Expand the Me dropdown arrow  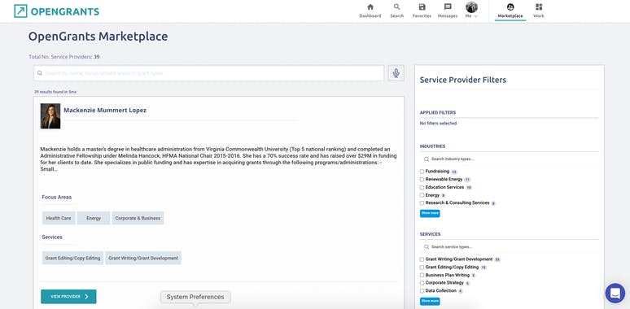pos(475,16)
